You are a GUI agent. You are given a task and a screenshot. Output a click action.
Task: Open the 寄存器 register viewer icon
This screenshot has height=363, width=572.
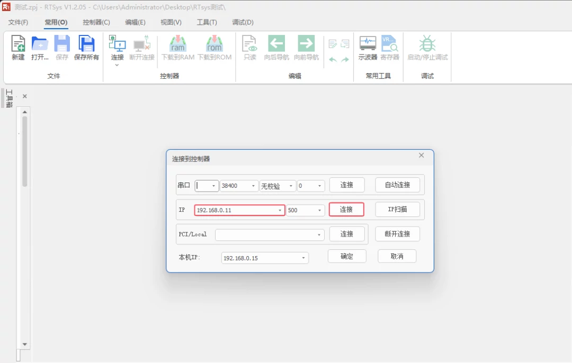pyautogui.click(x=390, y=48)
